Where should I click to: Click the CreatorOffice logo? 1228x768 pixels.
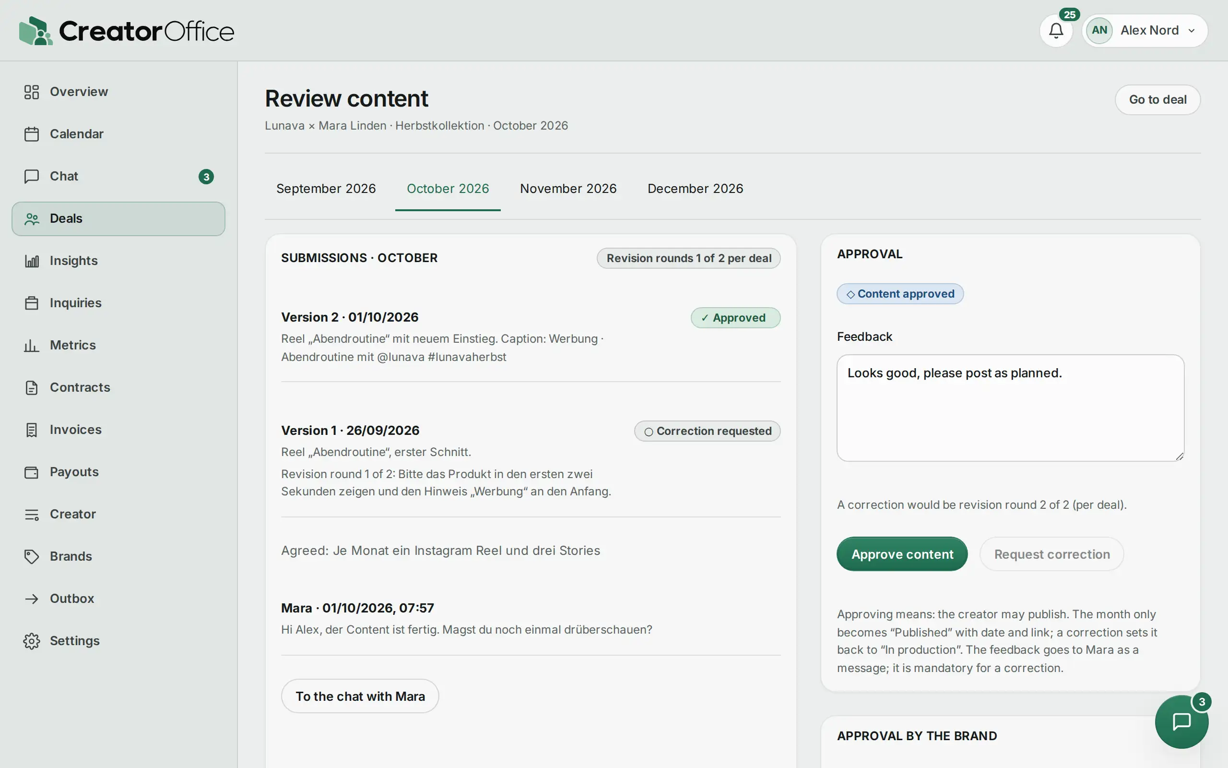tap(126, 31)
